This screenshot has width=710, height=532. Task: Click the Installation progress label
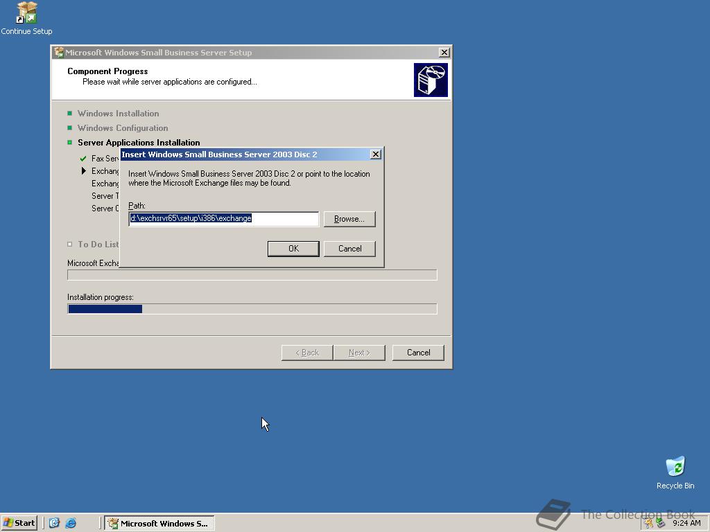[x=100, y=297]
